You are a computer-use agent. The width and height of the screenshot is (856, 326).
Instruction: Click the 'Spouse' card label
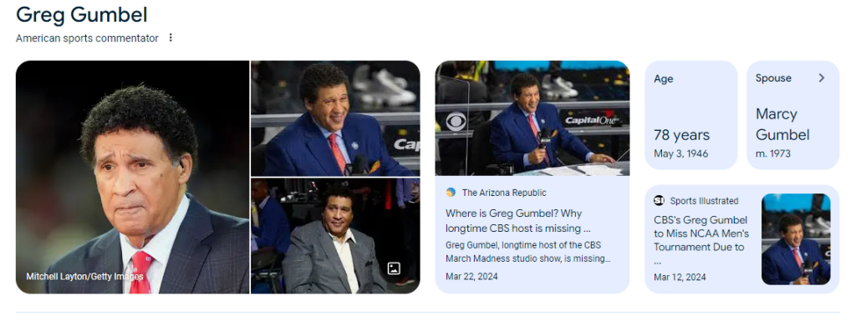point(773,78)
